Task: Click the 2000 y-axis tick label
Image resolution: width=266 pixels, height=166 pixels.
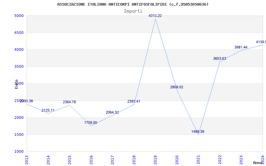Action: click(x=18, y=118)
